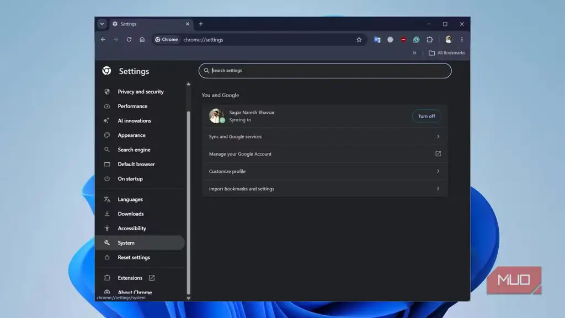The width and height of the screenshot is (565, 318).
Task: Select the Settings tab
Action: 151,24
